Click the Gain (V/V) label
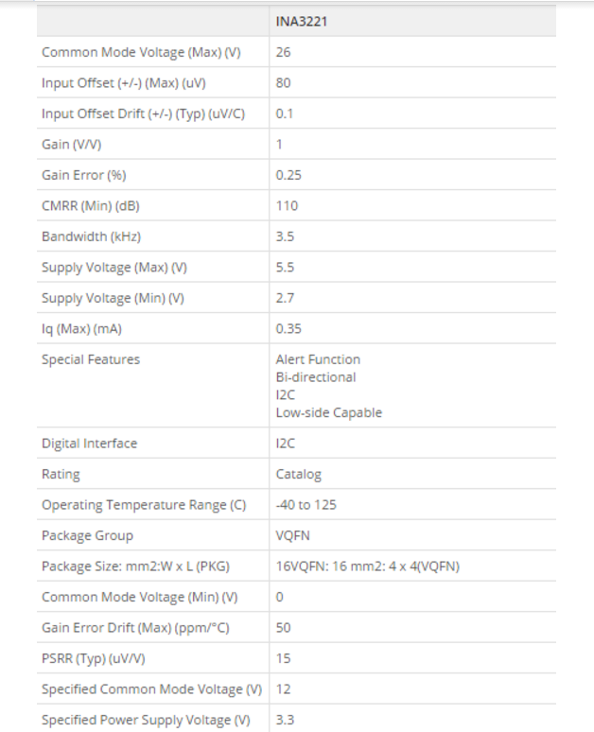The width and height of the screenshot is (594, 732). point(72,145)
